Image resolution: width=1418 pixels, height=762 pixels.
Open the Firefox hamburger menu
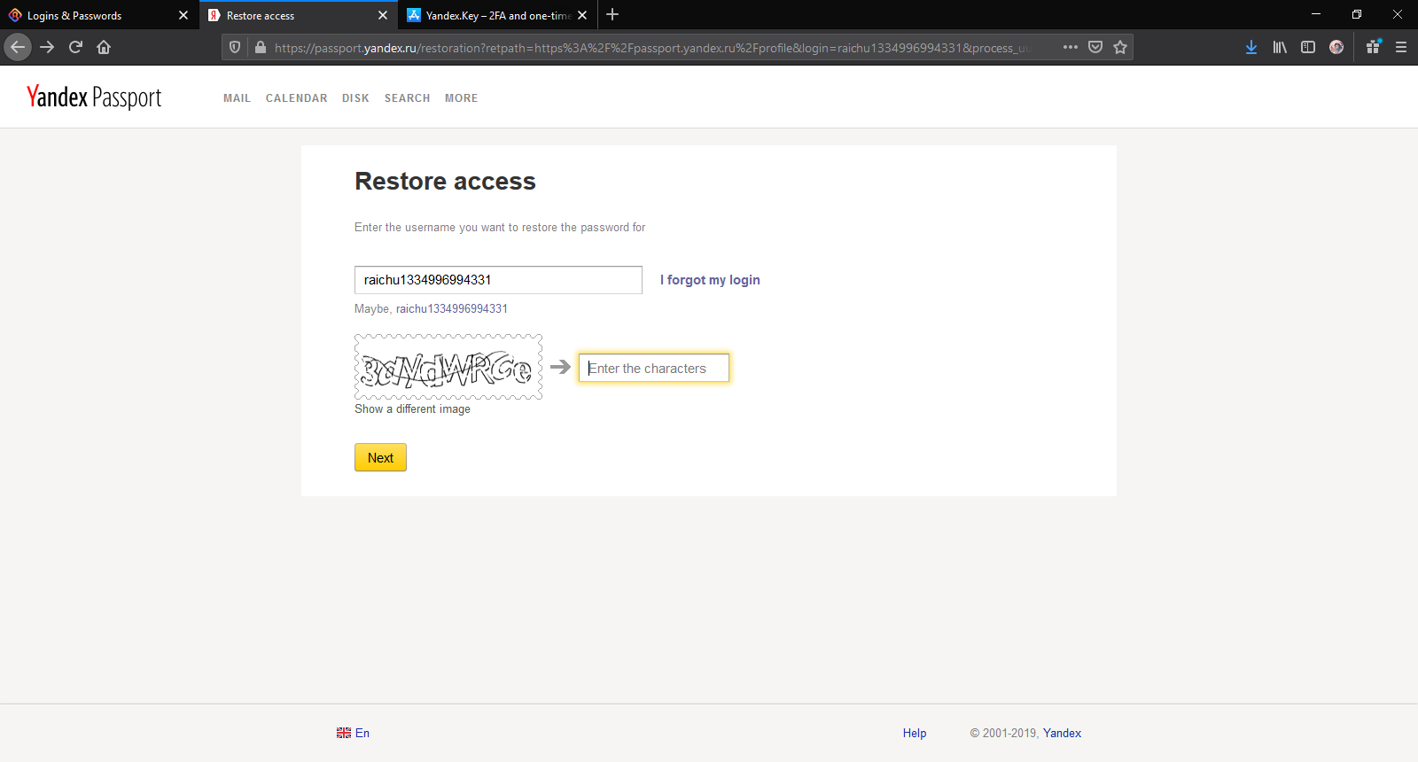click(x=1401, y=47)
